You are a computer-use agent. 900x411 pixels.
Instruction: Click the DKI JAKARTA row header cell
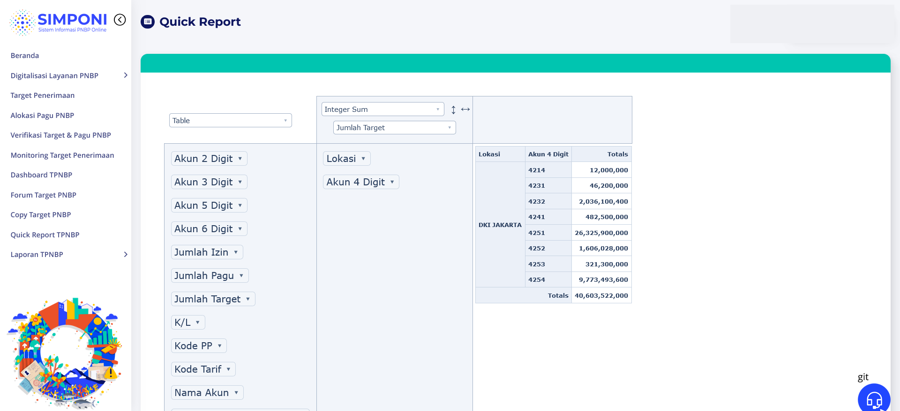point(500,225)
